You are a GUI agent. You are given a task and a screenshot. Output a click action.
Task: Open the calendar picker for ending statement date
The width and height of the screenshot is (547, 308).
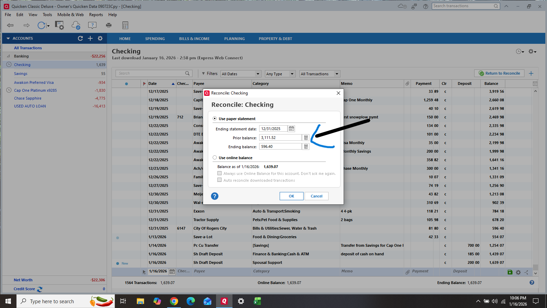point(291,129)
